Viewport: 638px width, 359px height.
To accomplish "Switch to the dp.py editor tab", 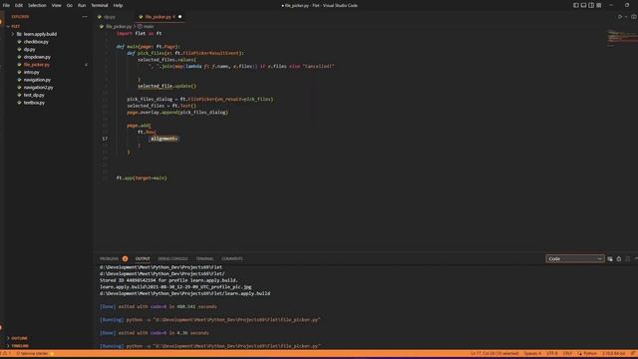I will click(109, 17).
